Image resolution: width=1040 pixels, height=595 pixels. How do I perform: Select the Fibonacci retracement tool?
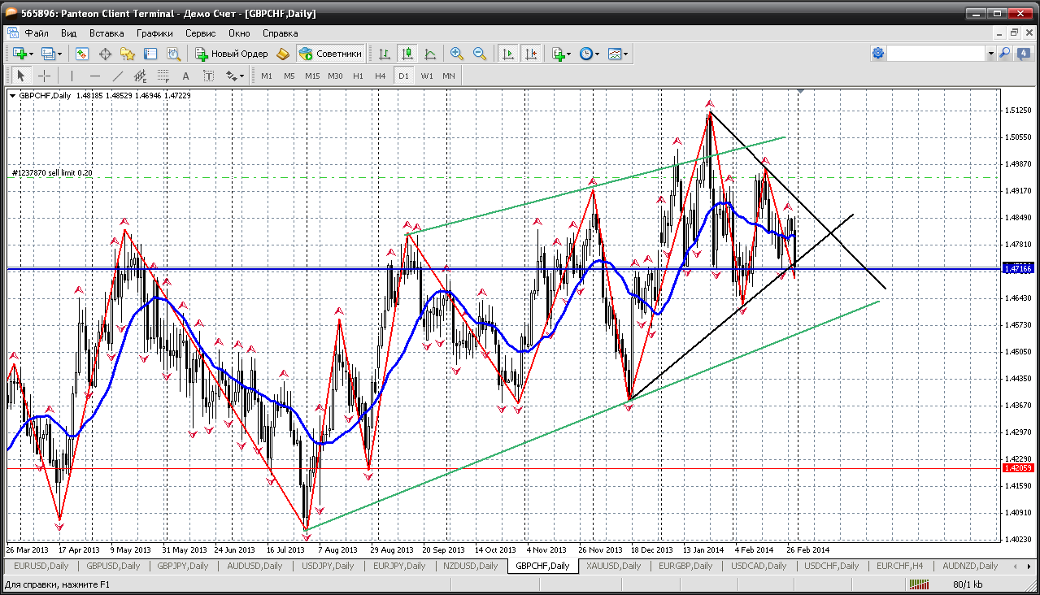click(163, 76)
